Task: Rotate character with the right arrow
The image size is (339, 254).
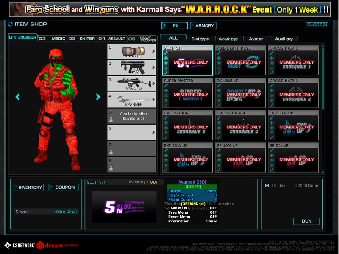Action: pos(98,97)
